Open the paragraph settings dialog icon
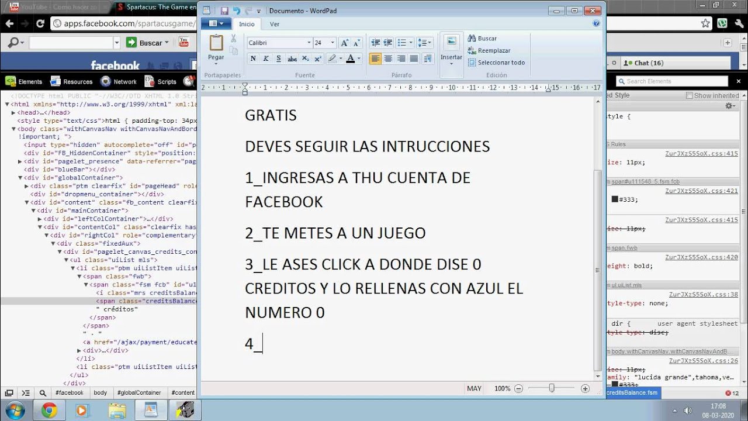This screenshot has width=748, height=421. coord(428,58)
